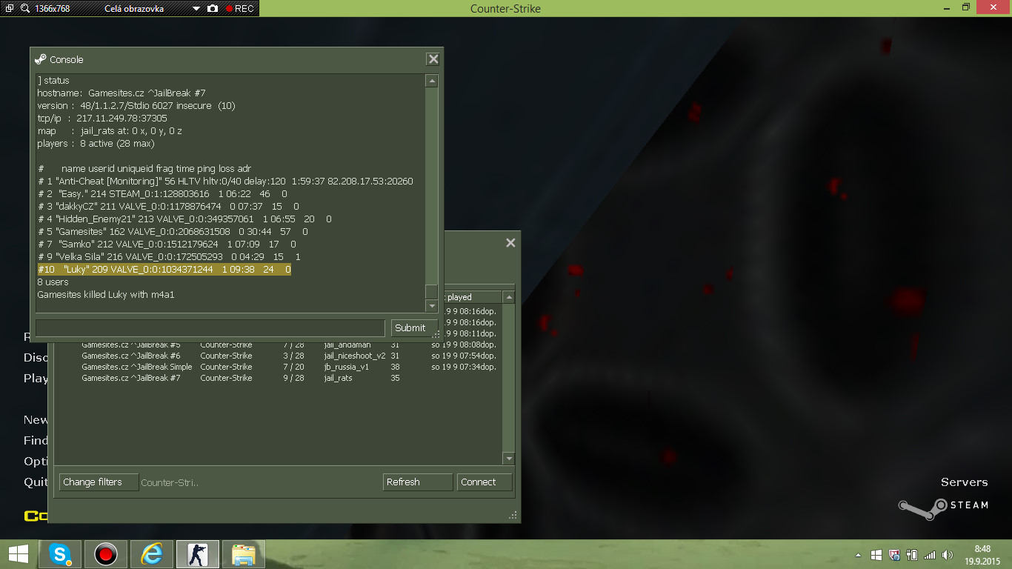Open Change filters options
Image resolution: width=1012 pixels, height=569 pixels.
[x=99, y=482]
